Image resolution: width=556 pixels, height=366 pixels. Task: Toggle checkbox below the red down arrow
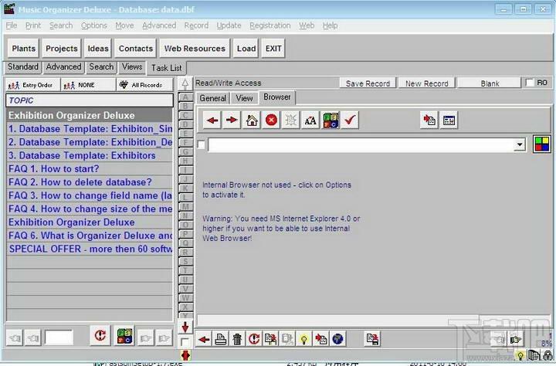point(185,342)
